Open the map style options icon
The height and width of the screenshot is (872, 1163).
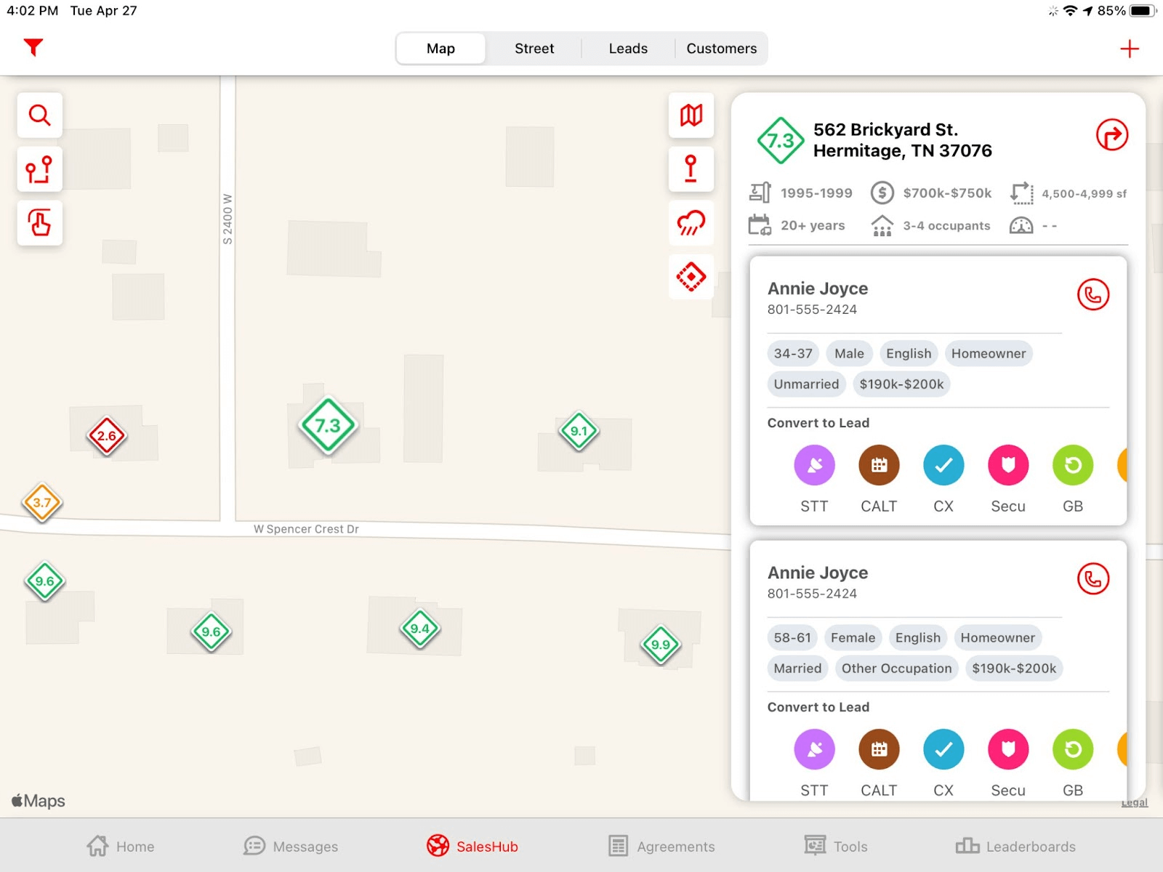[691, 115]
